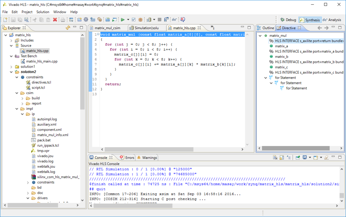Open the Errors tab
Image resolution: width=346 pixels, height=217 pixels.
pyautogui.click(x=127, y=158)
